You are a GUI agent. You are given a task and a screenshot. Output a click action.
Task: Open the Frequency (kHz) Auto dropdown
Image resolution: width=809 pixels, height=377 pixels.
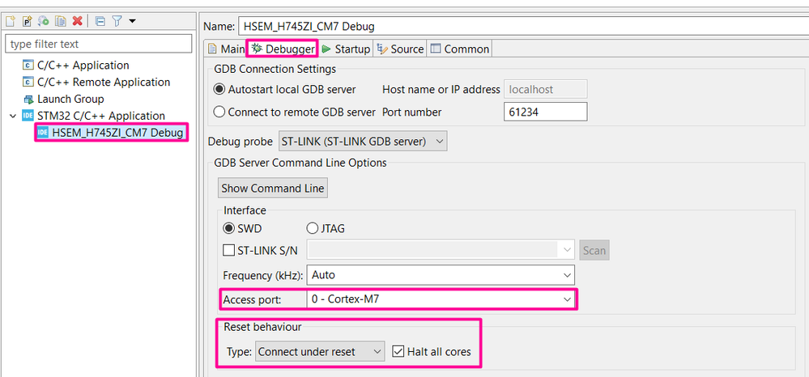(441, 275)
